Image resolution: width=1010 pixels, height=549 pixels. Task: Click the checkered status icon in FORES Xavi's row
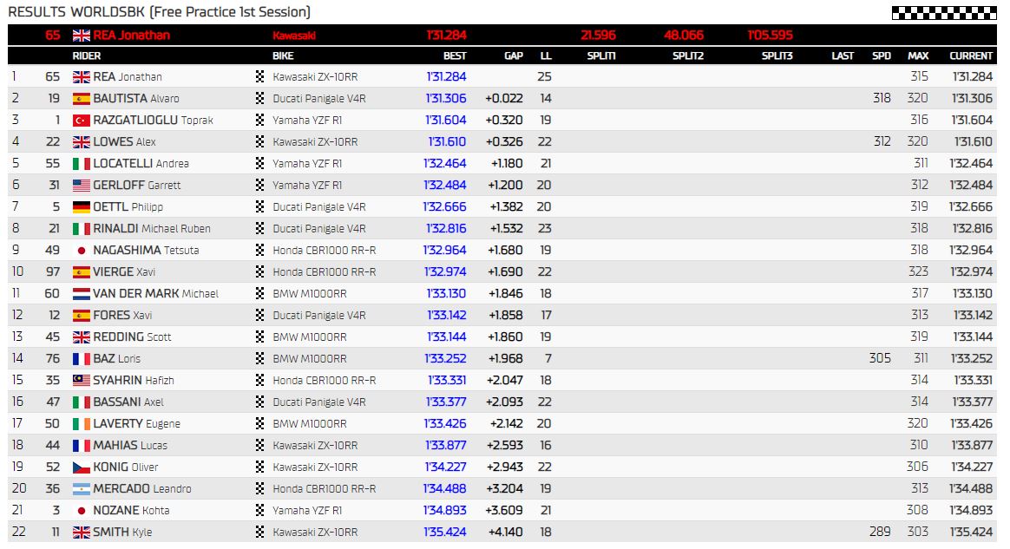click(259, 316)
